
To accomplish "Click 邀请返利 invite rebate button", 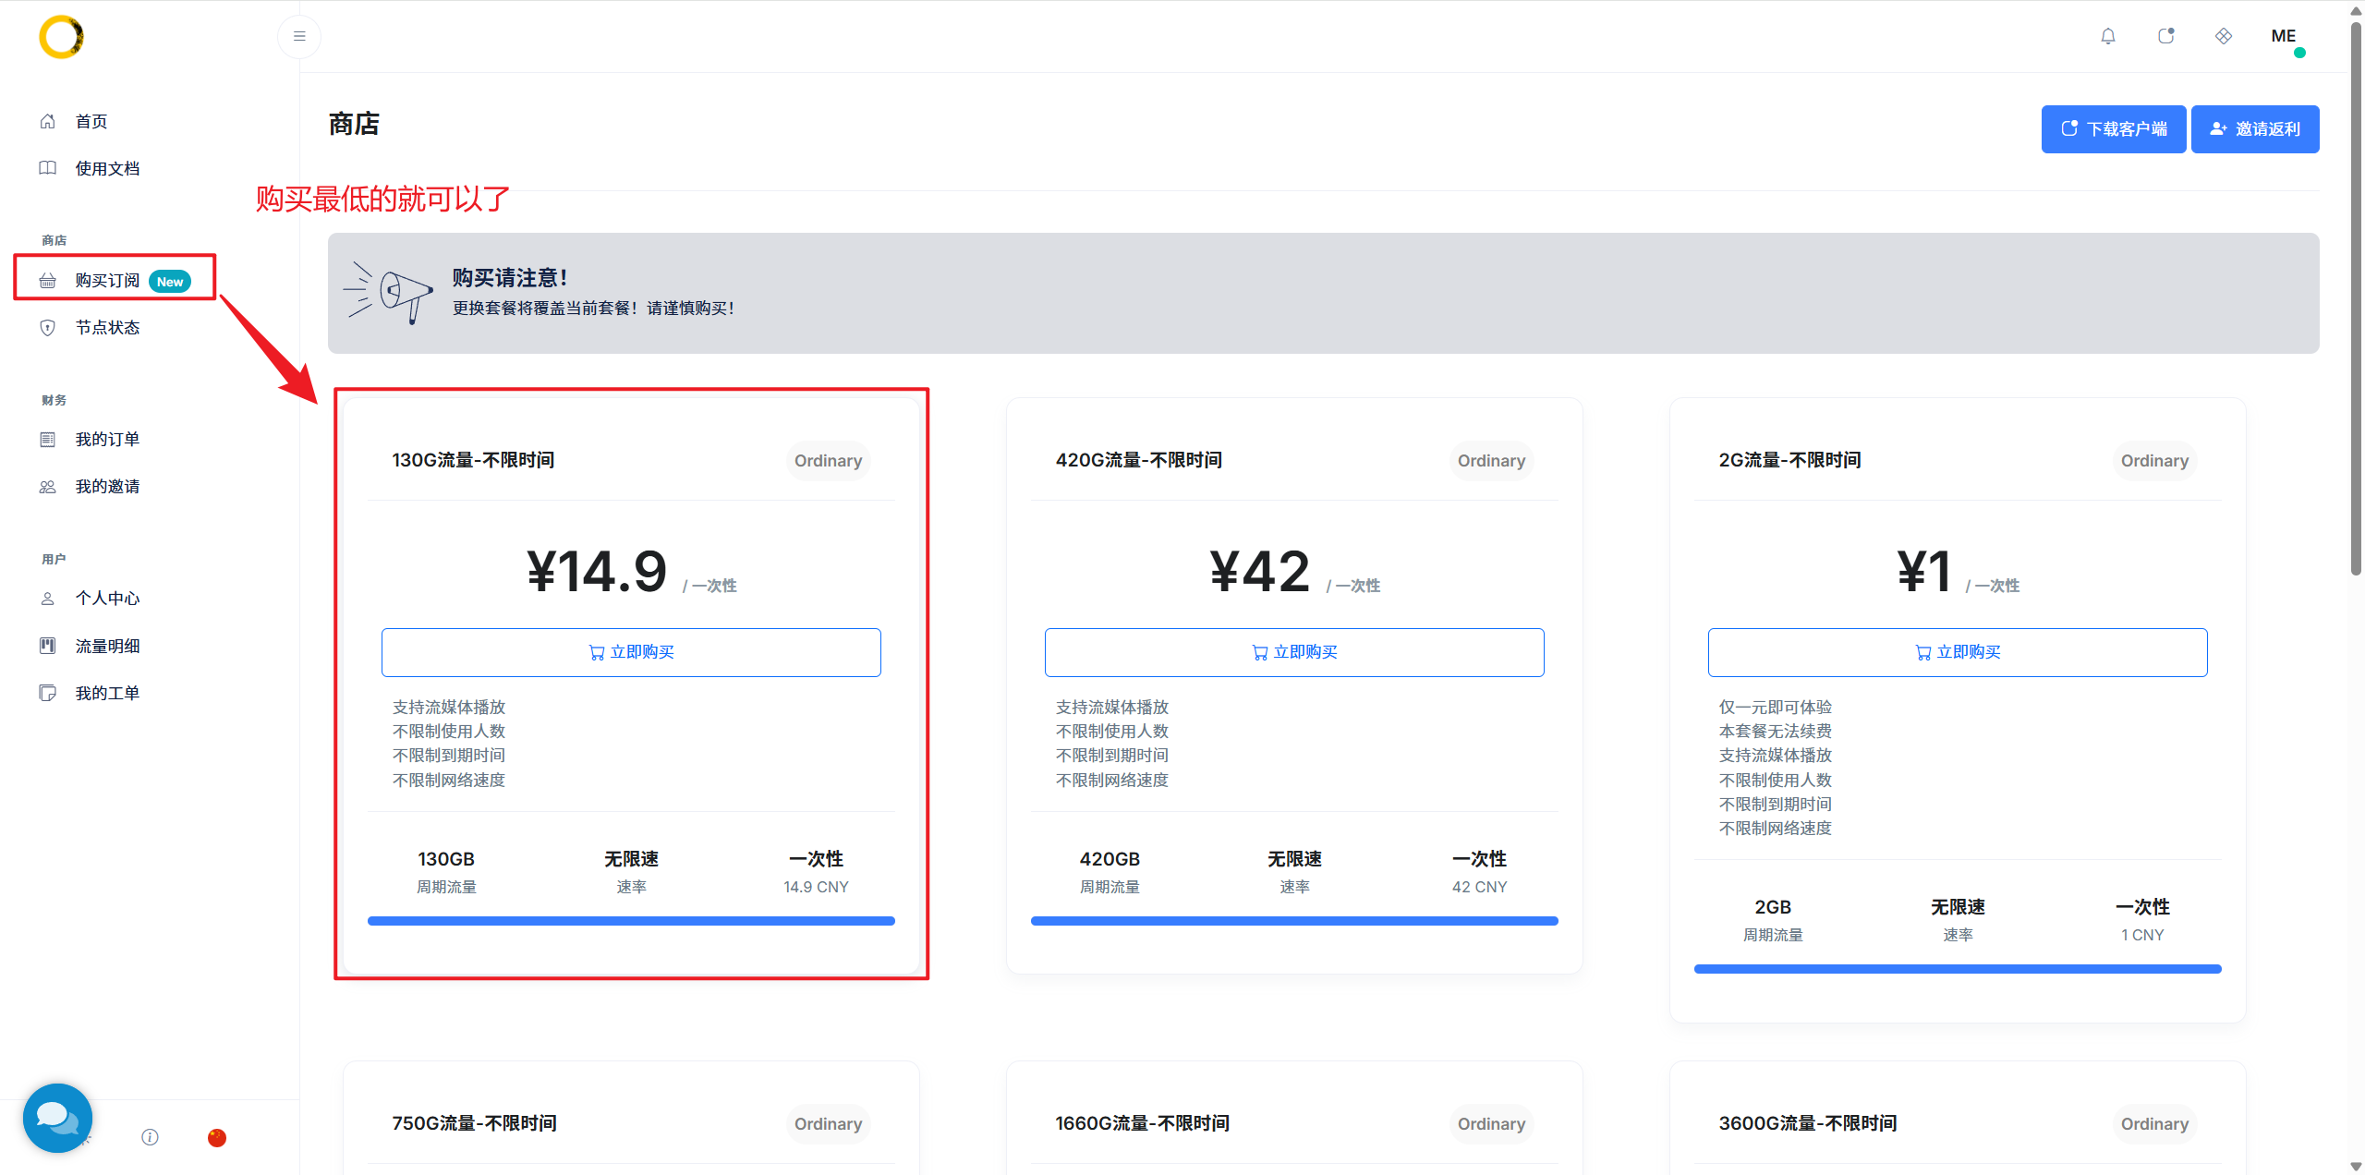I will point(2254,129).
